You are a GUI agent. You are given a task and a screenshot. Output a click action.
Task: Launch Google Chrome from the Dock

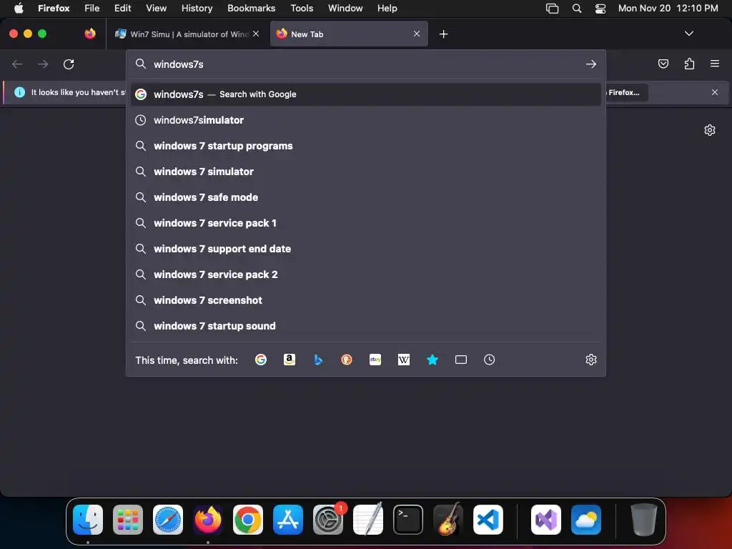tap(248, 520)
